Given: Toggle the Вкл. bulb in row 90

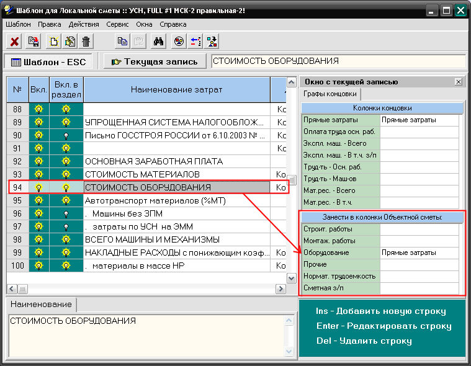Looking at the screenshot, I should pyautogui.click(x=38, y=135).
